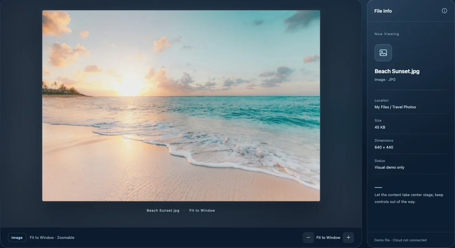Click the My Files / Travel Photos location
This screenshot has height=248, width=455.
pos(395,107)
